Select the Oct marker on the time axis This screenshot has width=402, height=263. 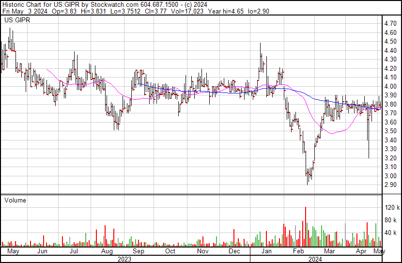point(170,252)
